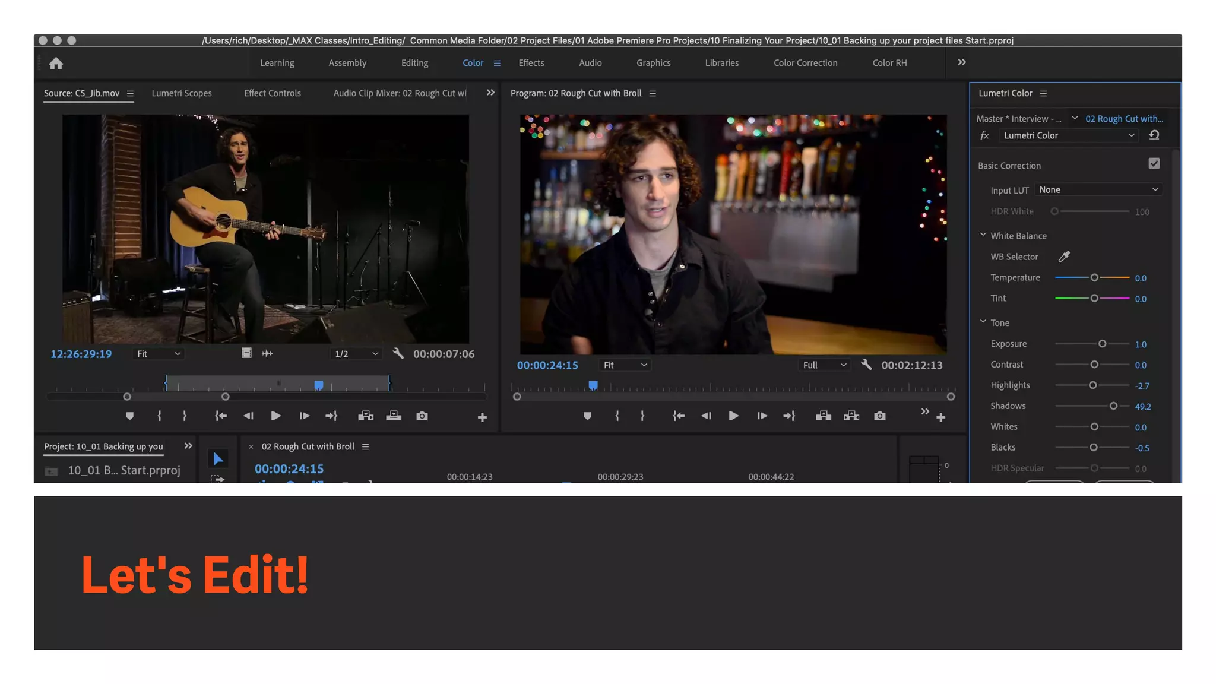Click Export Frame camera in Program monitor
1216x684 pixels.
(880, 416)
